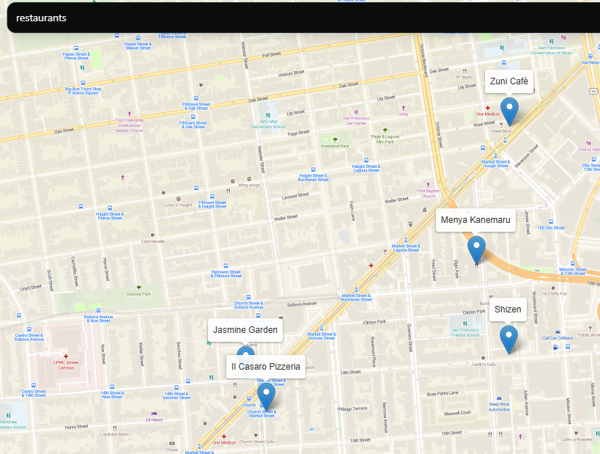Click the Cafe Réveille label
This screenshot has height=454, width=600.
click(153, 241)
